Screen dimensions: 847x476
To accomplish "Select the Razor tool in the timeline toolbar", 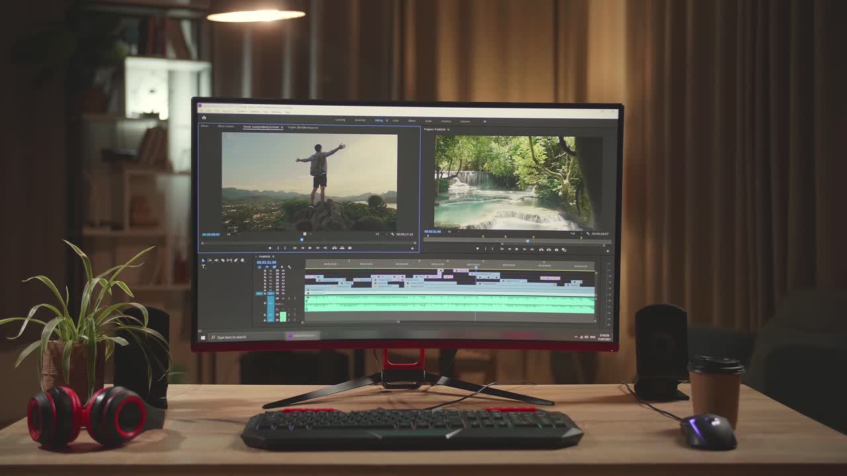I will 222,260.
